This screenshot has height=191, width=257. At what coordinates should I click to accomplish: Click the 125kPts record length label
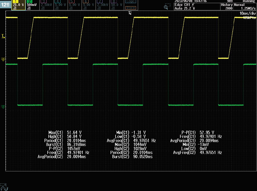pos(249,18)
